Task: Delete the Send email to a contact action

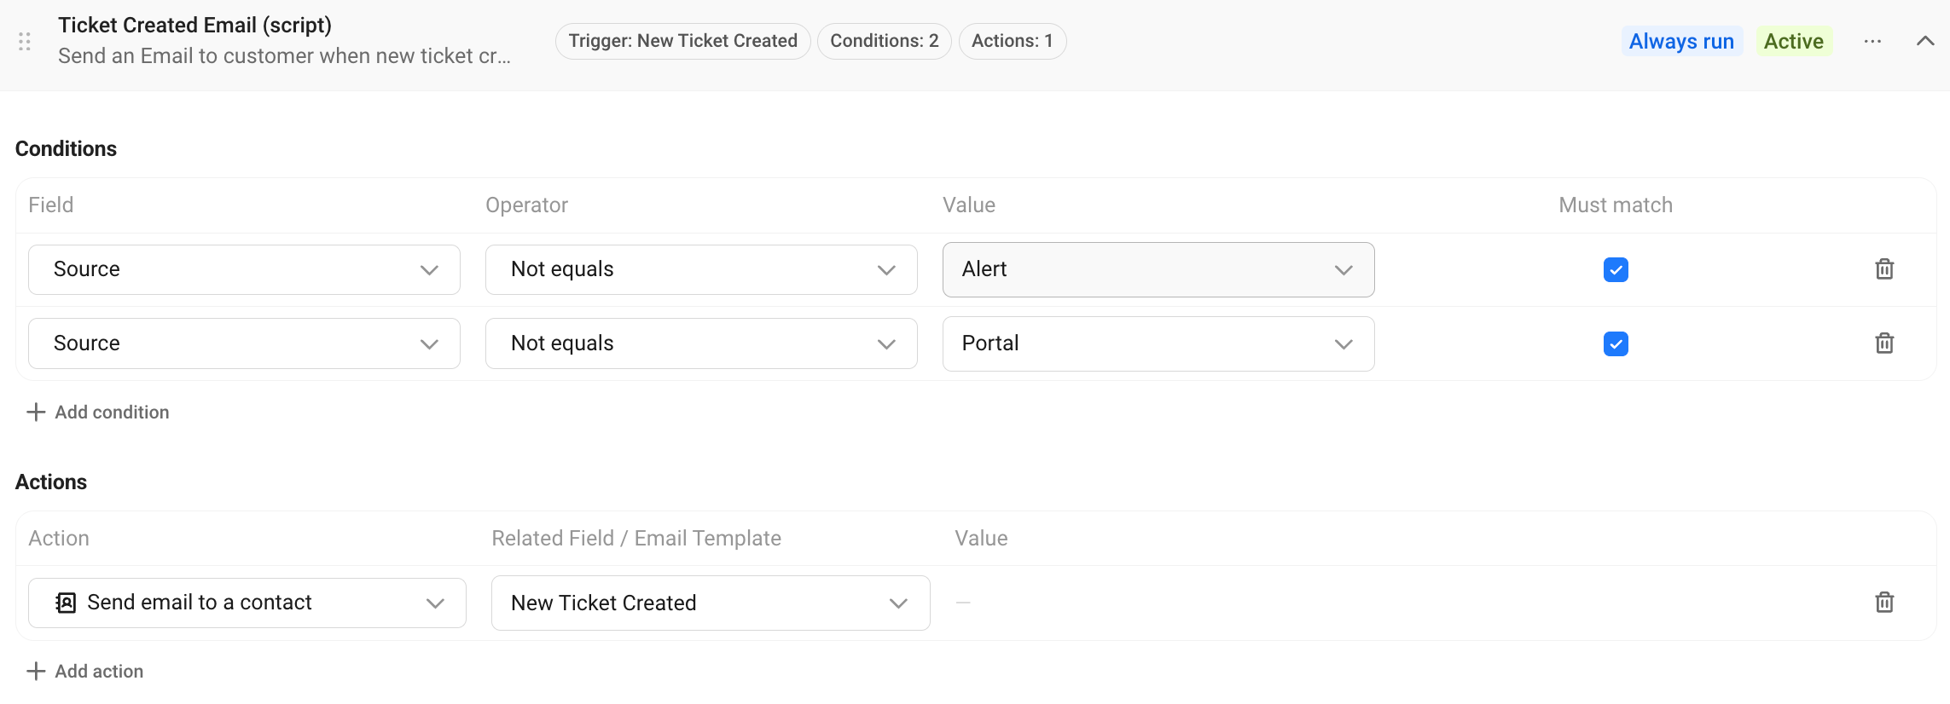Action: (1884, 603)
